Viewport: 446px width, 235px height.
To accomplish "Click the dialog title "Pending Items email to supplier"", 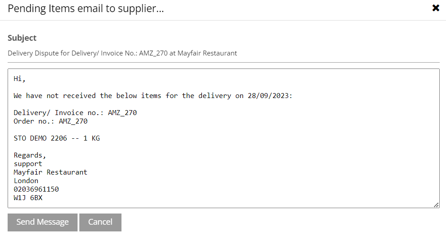I will point(86,9).
